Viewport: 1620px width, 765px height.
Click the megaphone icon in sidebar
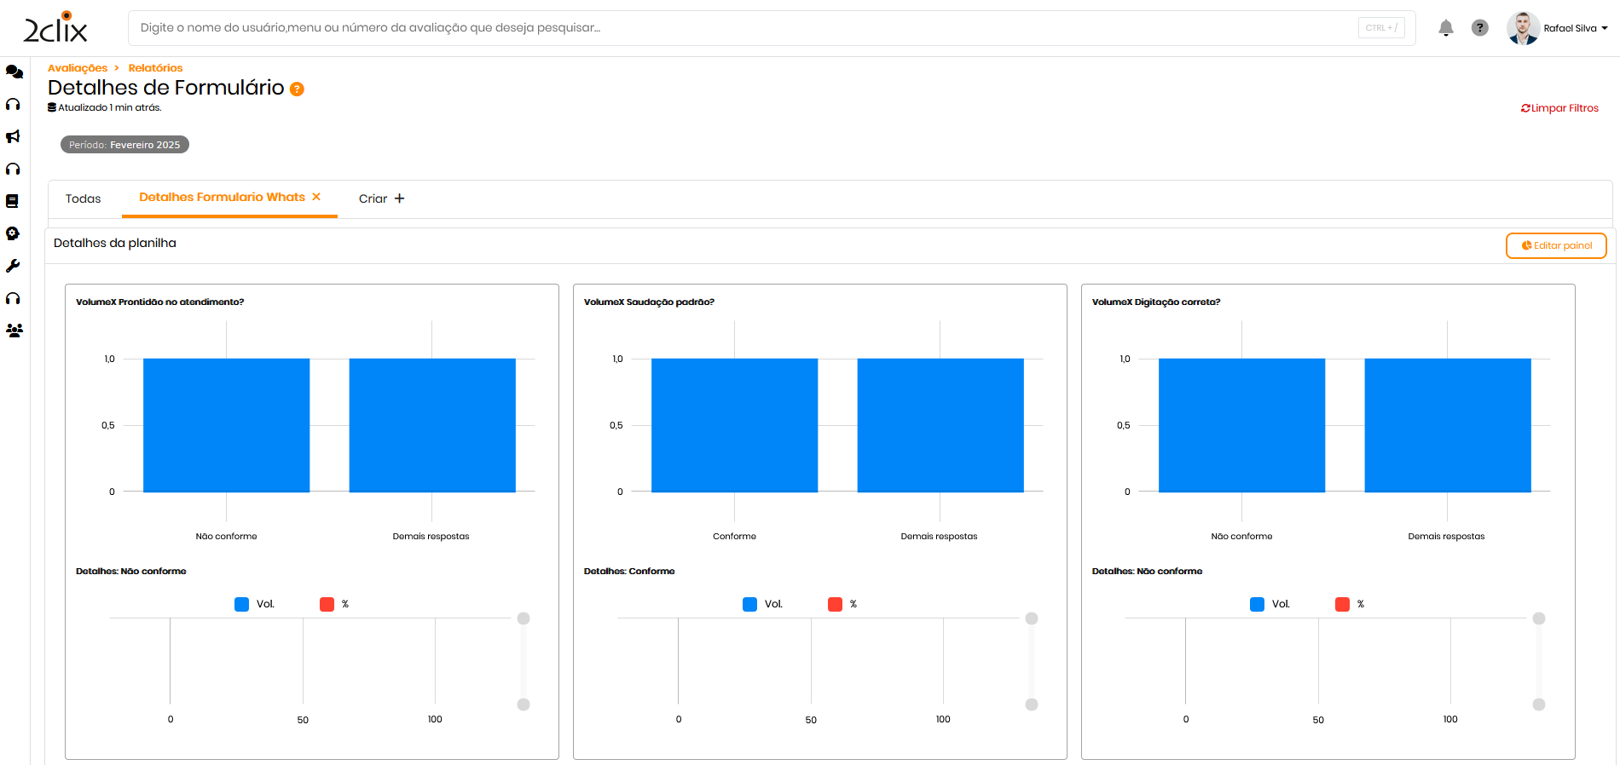tap(13, 136)
